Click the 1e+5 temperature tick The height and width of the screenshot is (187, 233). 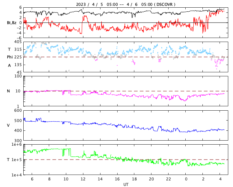pyautogui.click(x=16, y=160)
